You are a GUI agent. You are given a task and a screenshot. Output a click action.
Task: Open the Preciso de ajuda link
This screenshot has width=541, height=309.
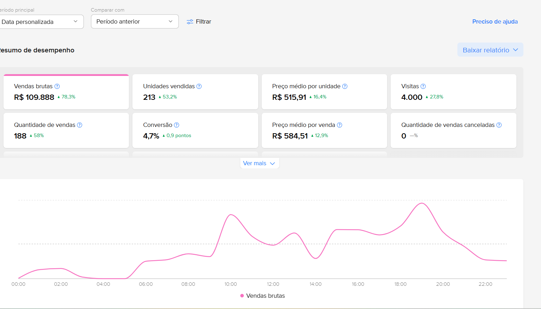pyautogui.click(x=495, y=22)
